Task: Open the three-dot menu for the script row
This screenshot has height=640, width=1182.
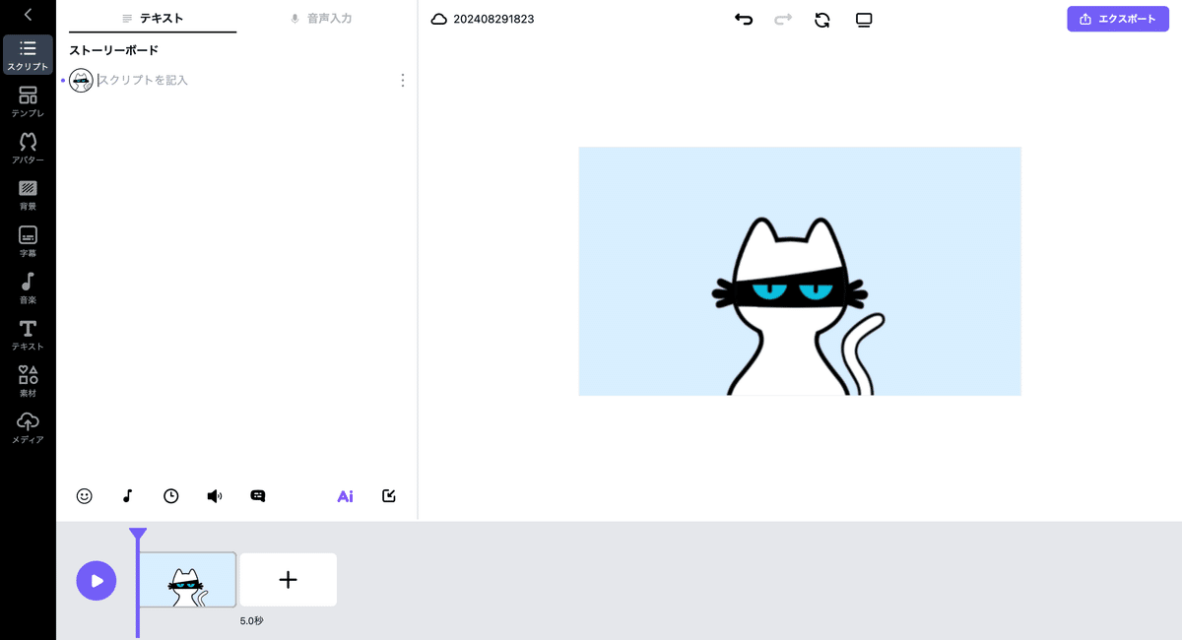Action: [x=402, y=81]
